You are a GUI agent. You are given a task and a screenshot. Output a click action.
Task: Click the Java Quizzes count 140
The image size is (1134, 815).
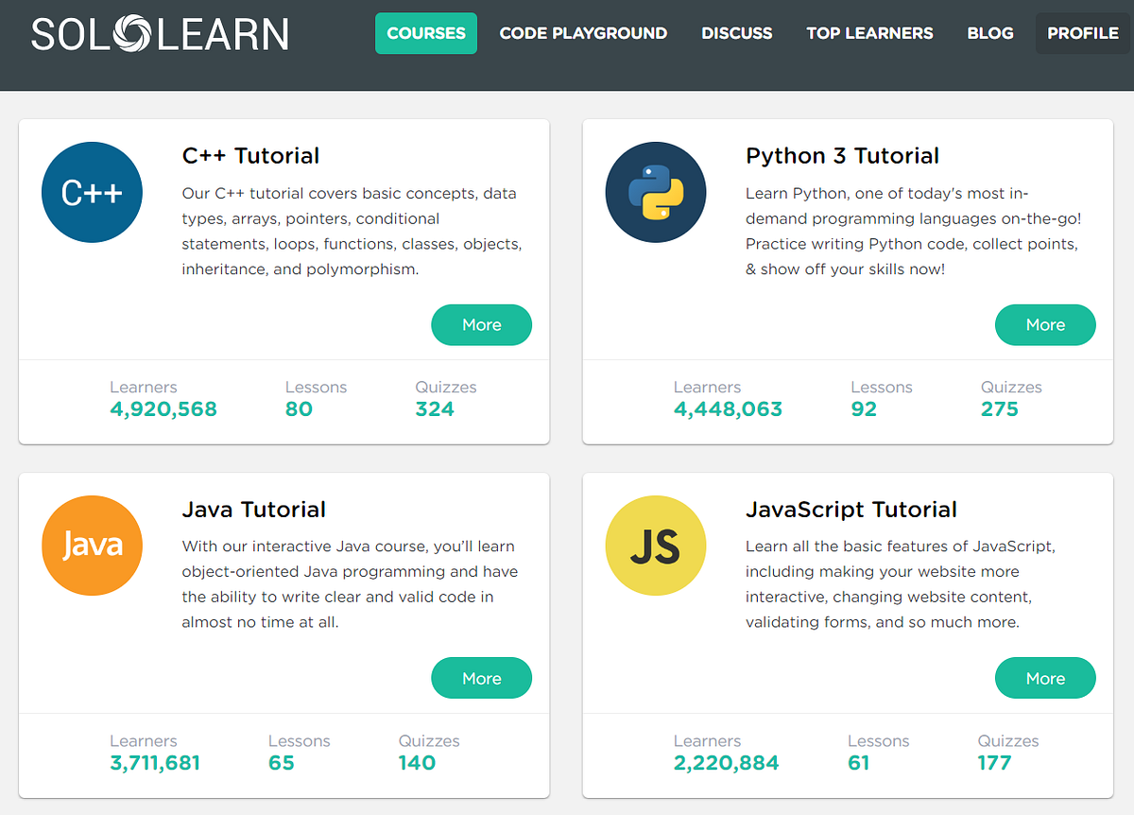[x=417, y=762]
